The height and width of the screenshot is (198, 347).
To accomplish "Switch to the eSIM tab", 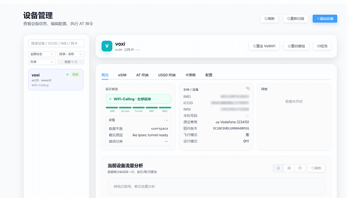I will (x=122, y=75).
